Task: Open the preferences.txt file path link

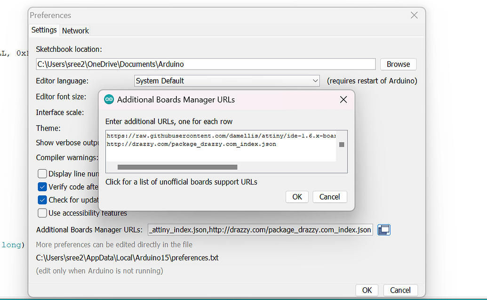Action: click(x=127, y=258)
